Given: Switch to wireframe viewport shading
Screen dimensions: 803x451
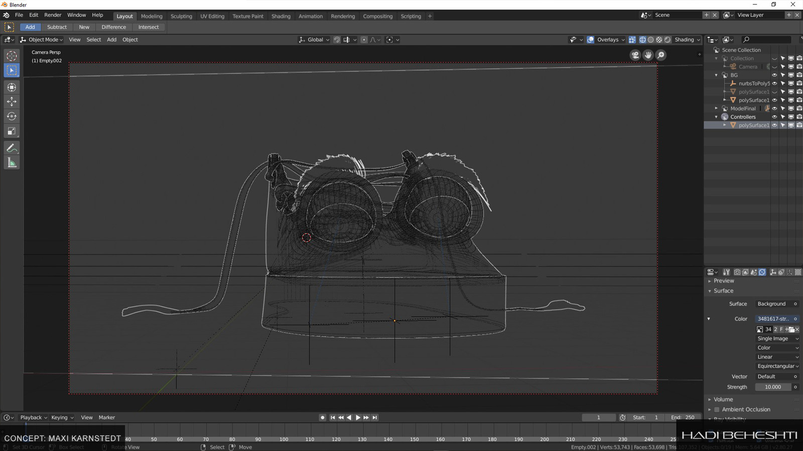Looking at the screenshot, I should tap(642, 40).
